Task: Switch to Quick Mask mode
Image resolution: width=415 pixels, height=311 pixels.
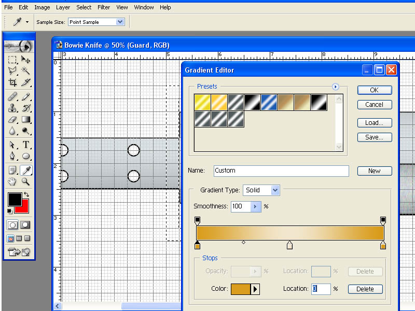Action: 25,225
